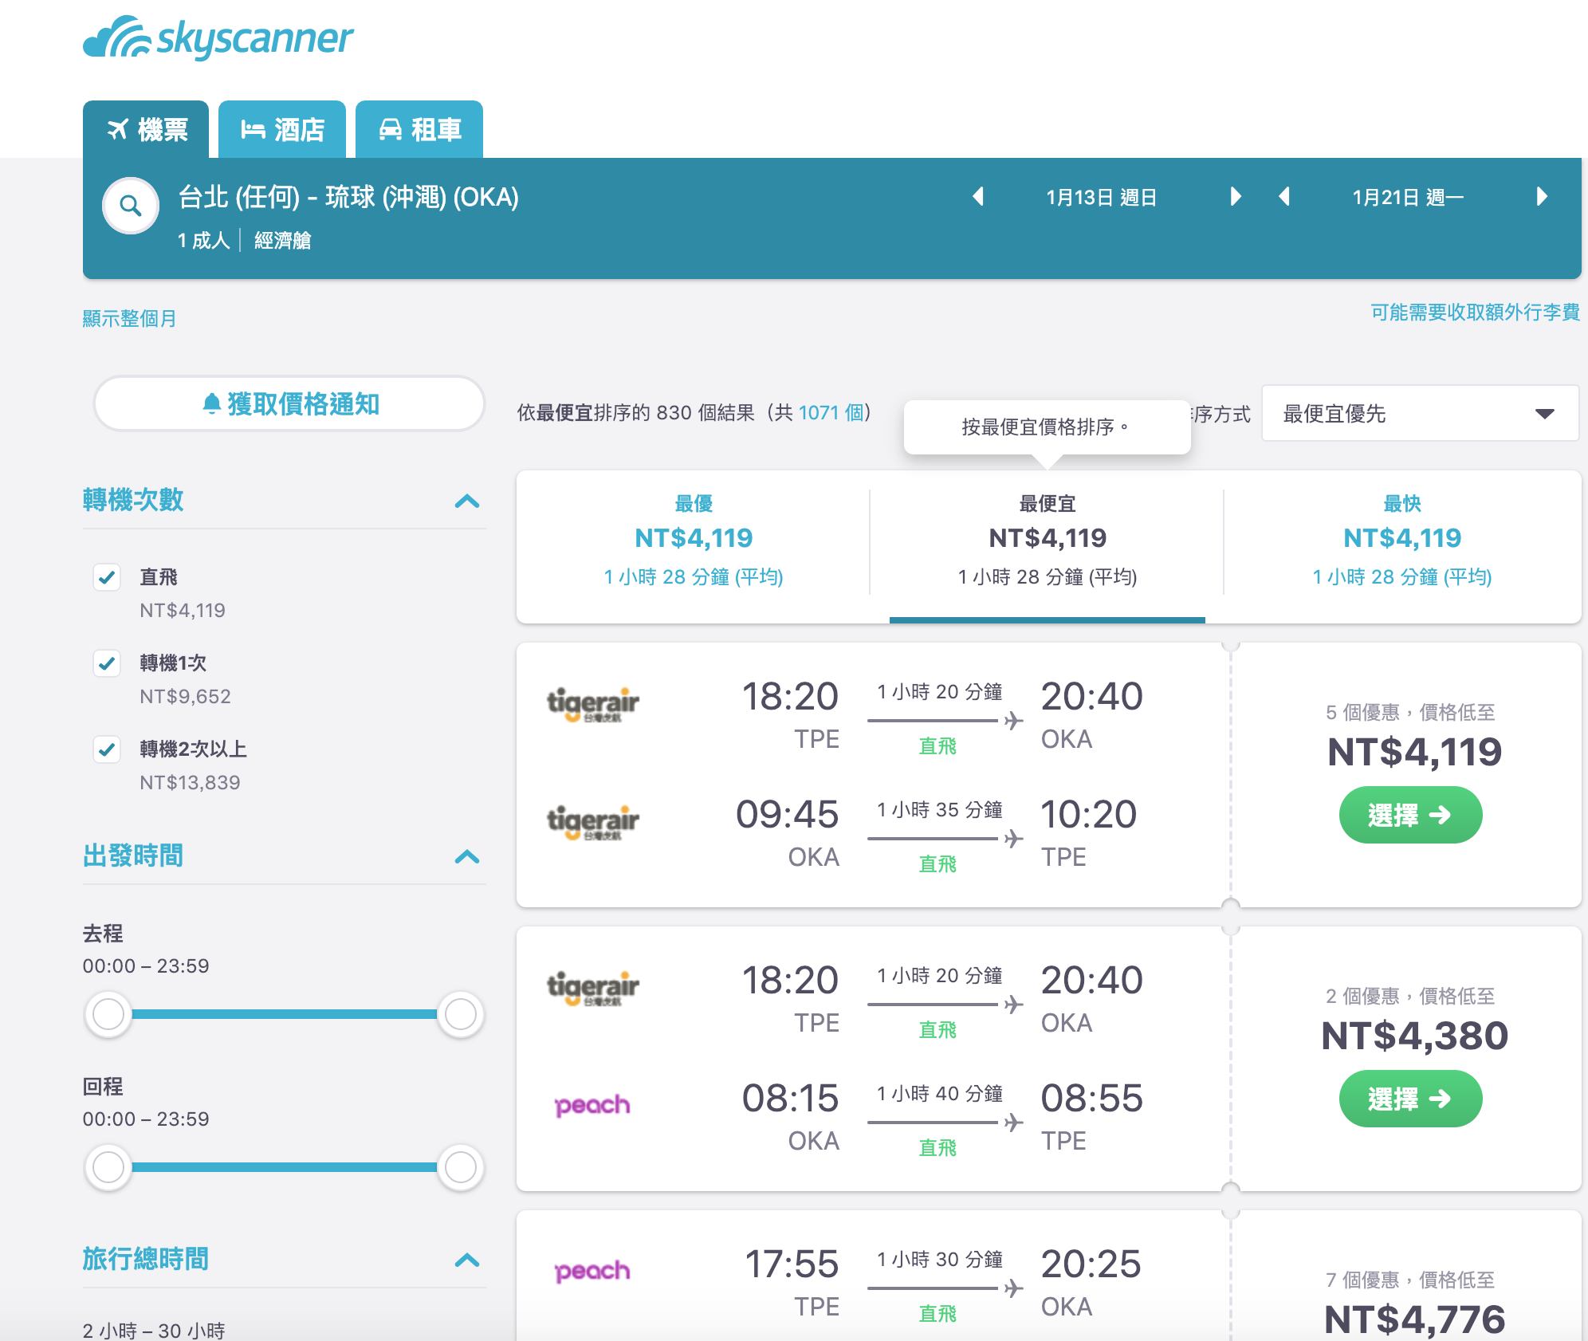Switch to the 租車 car rental tab
Image resolution: width=1588 pixels, height=1341 pixels.
[x=419, y=129]
